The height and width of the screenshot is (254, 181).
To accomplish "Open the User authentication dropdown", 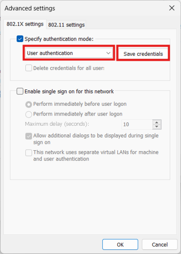I will [x=69, y=53].
